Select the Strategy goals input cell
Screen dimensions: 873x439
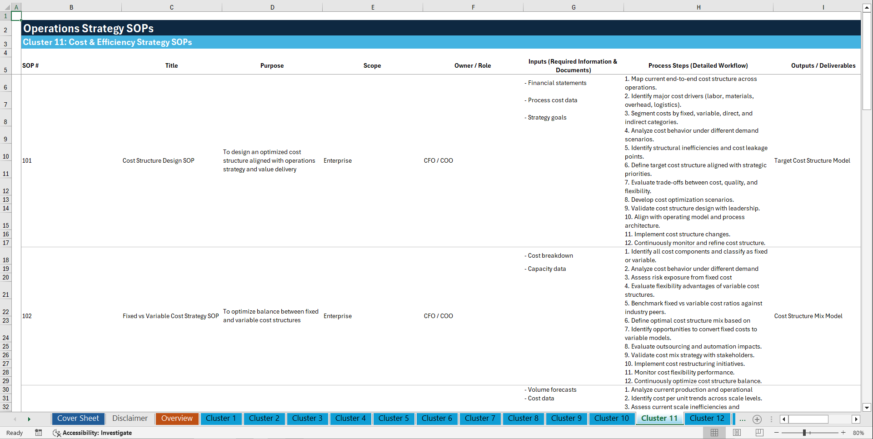574,117
